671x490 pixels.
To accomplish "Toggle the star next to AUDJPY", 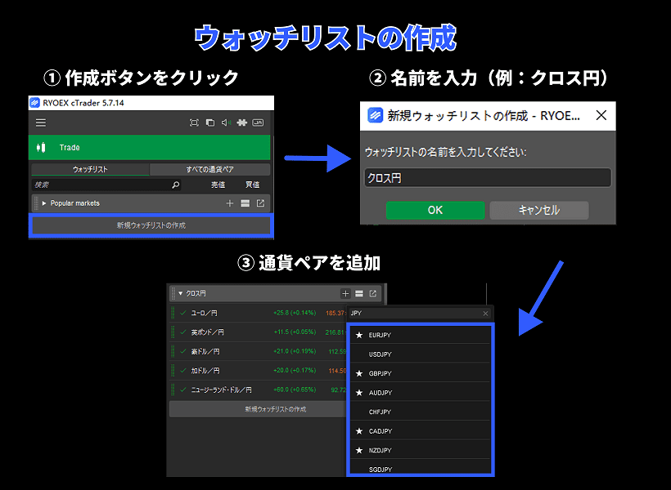I will click(x=359, y=393).
